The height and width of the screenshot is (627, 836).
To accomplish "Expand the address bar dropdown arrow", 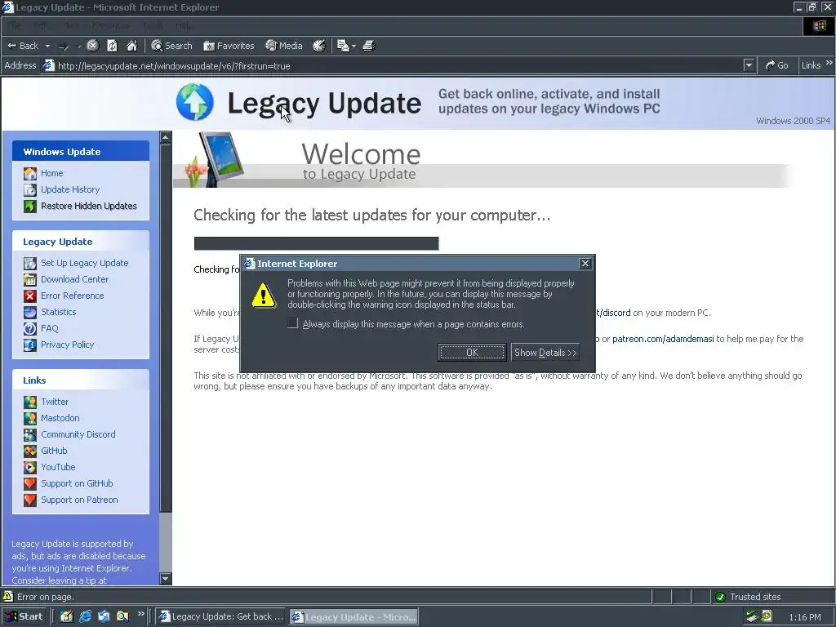I will 749,65.
